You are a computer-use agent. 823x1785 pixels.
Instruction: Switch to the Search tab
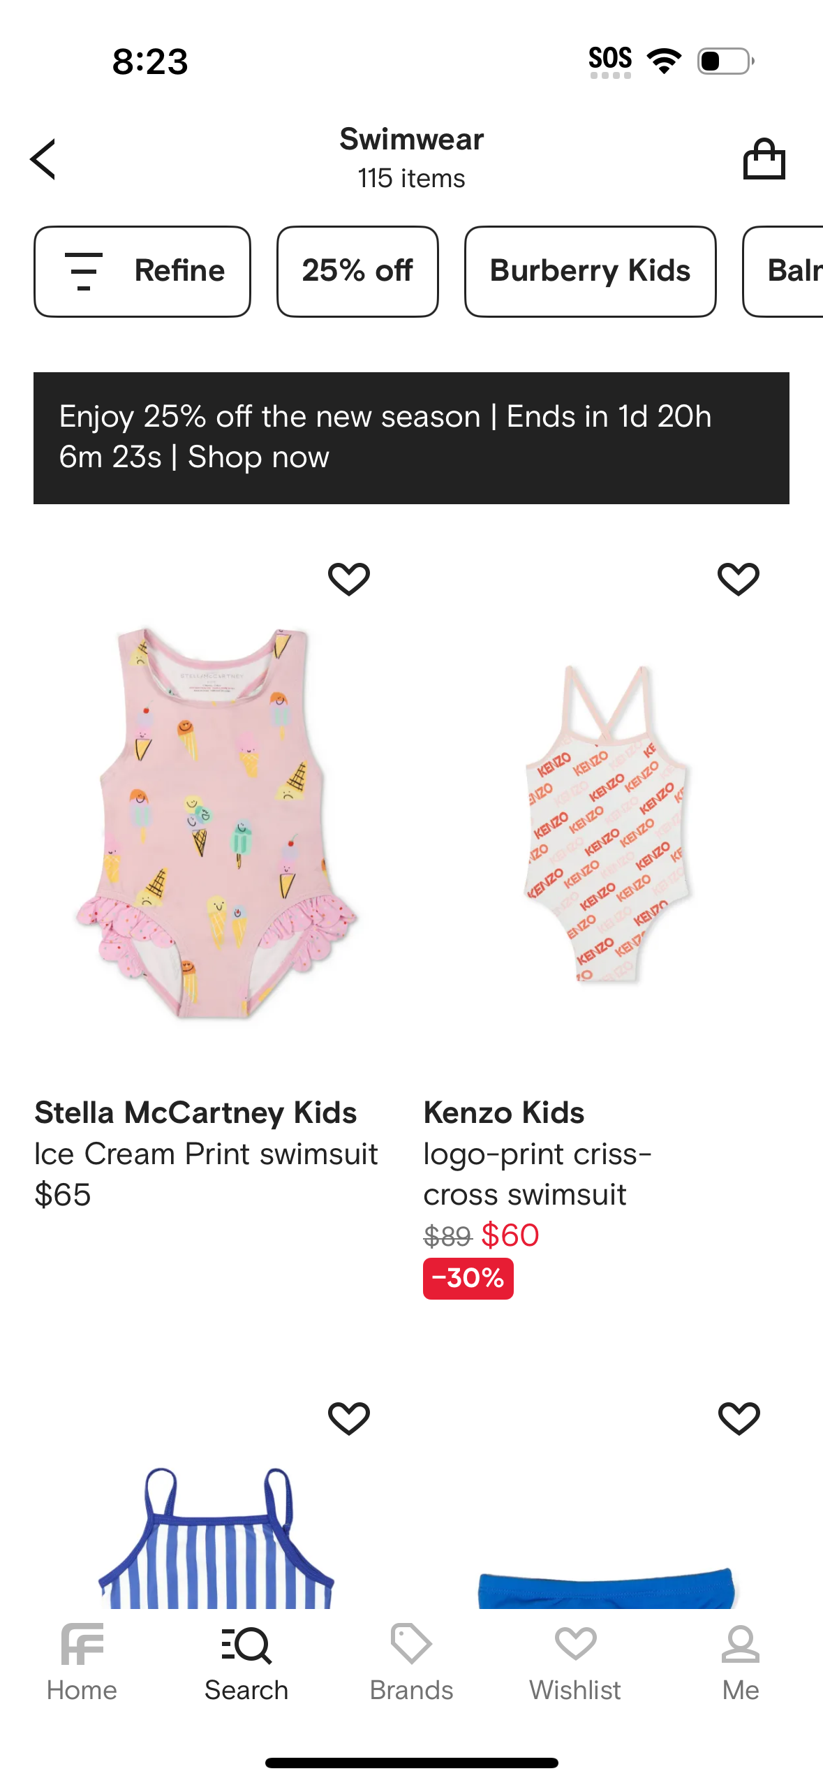(246, 1663)
